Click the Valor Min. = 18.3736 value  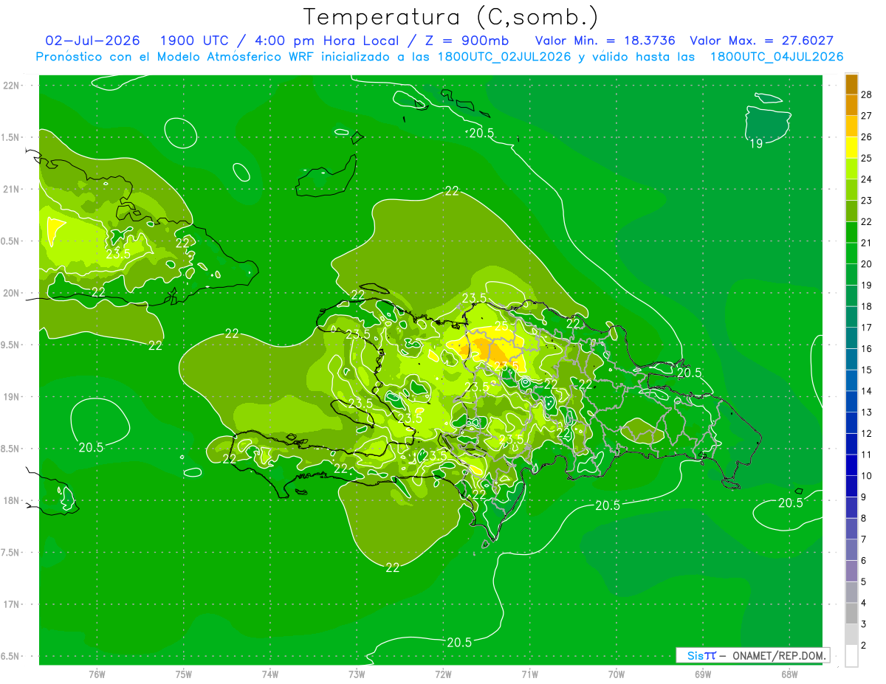pyautogui.click(x=605, y=41)
